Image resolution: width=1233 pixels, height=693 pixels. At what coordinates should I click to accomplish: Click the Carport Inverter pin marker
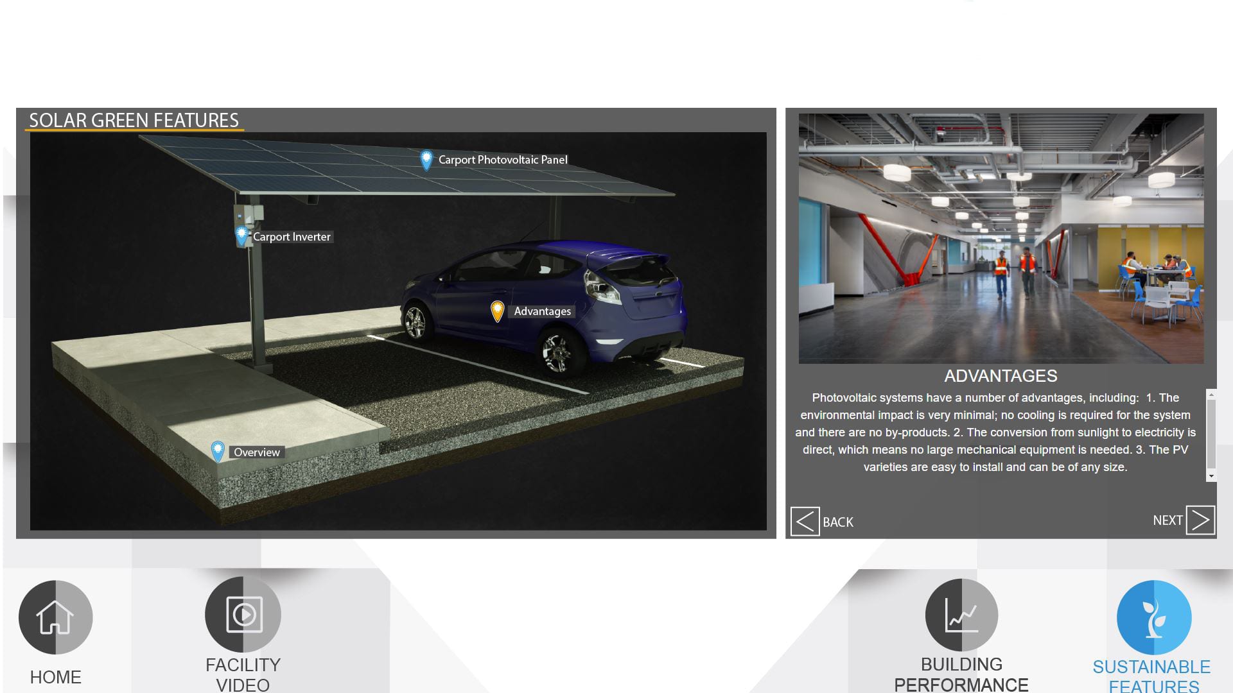tap(241, 236)
